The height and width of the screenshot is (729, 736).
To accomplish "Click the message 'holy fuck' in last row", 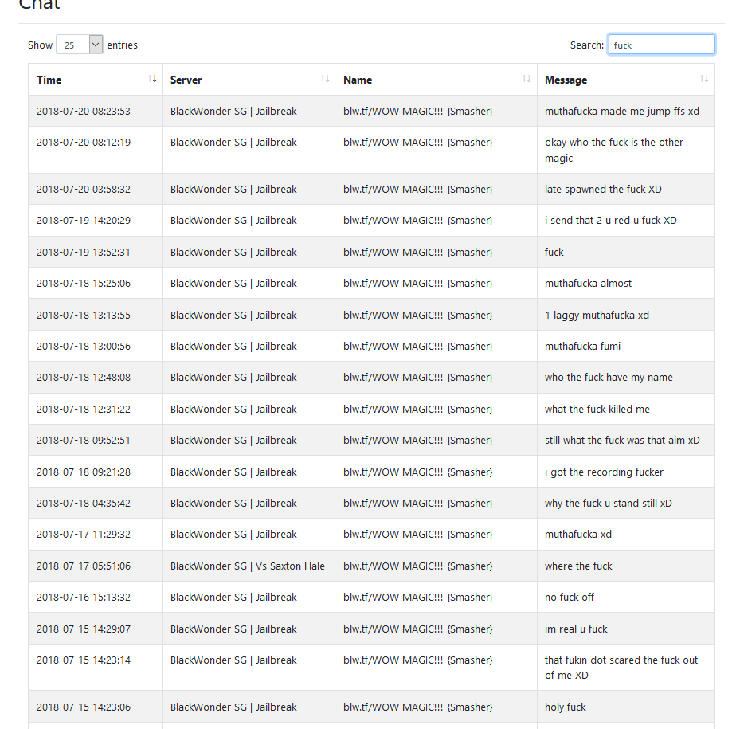I will click(x=566, y=707).
